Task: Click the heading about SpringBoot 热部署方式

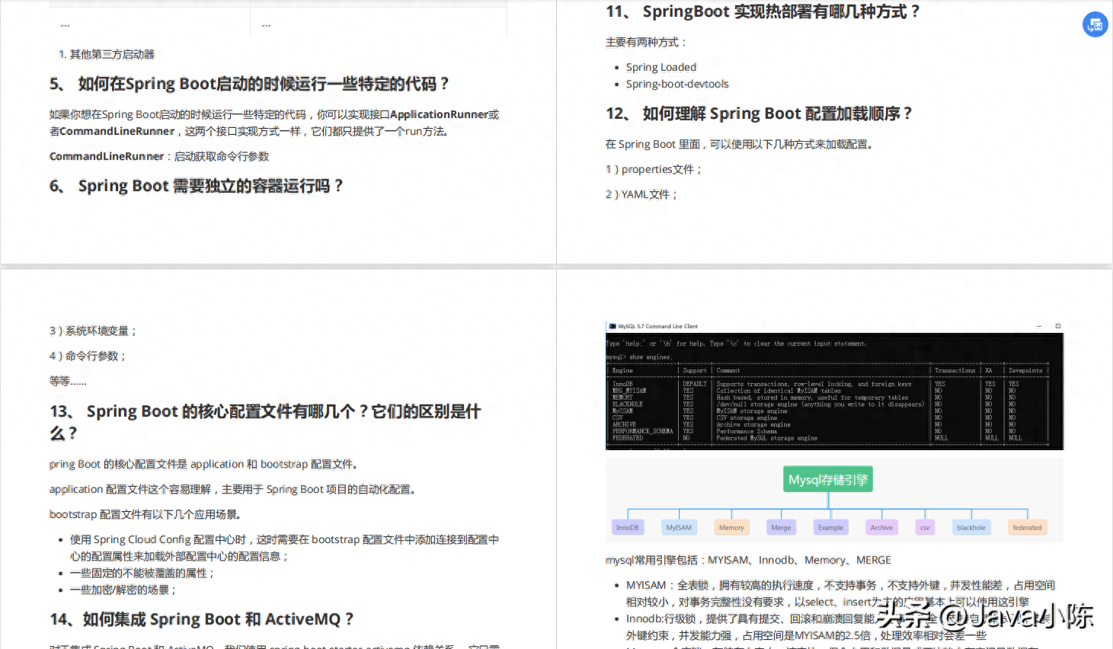Action: coord(760,11)
